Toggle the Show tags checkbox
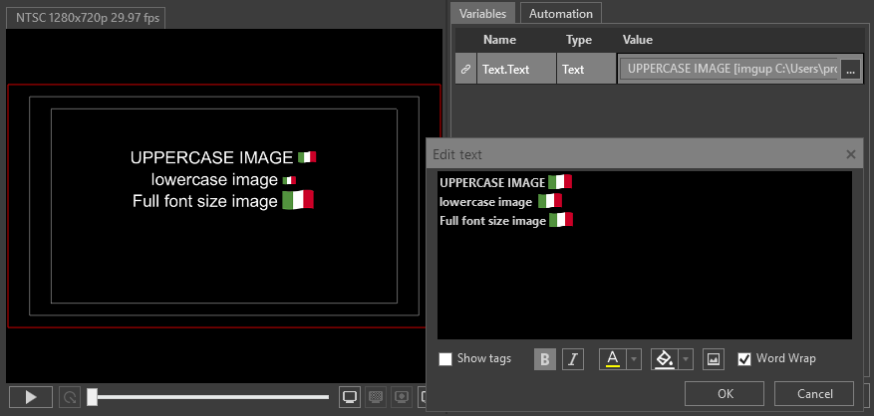 tap(444, 358)
